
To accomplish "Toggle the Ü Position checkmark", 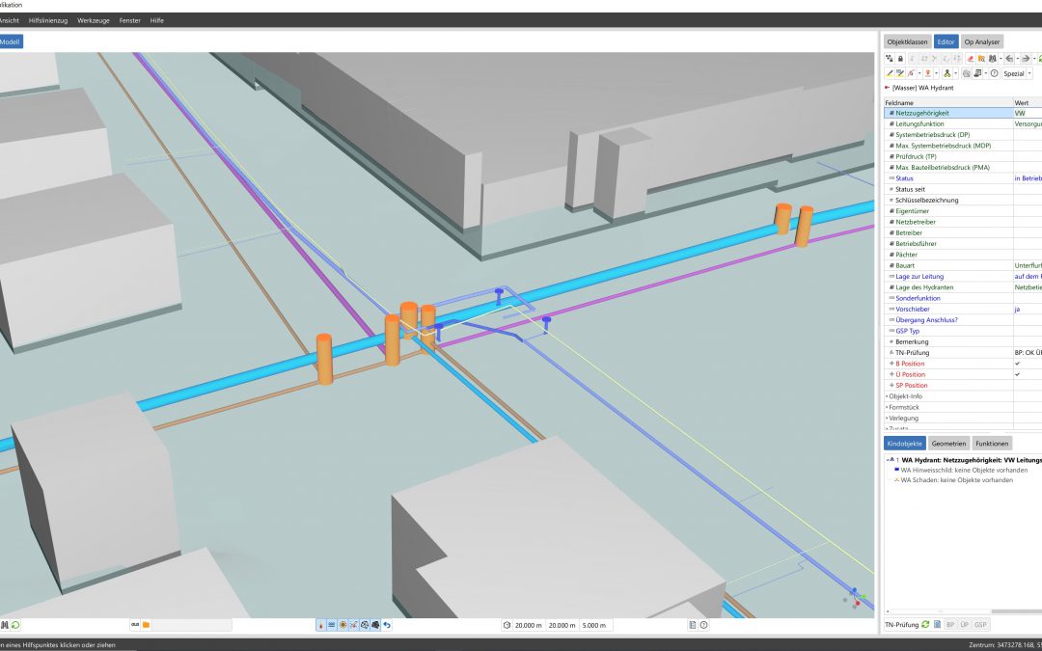I will [1017, 374].
